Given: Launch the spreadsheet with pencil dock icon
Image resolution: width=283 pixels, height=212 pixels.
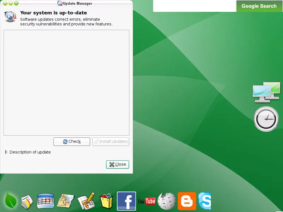Looking at the screenshot, I should [x=86, y=201].
